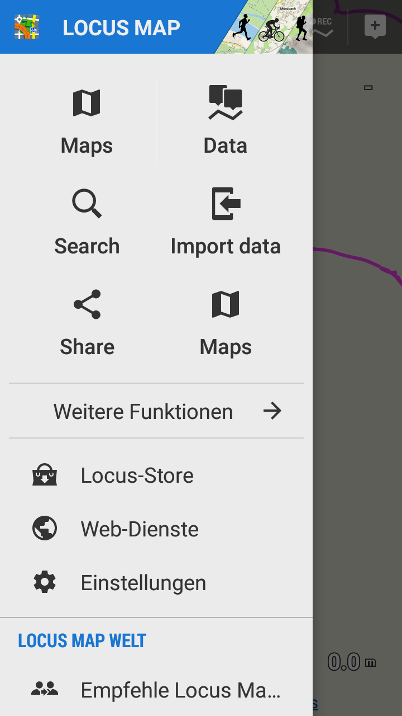Open the Maps icon beside Data
402x716 pixels.
point(87,103)
